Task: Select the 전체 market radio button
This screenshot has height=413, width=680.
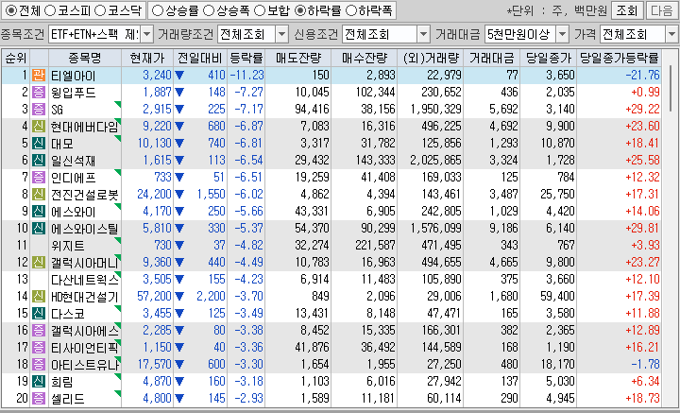Action: click(x=10, y=10)
